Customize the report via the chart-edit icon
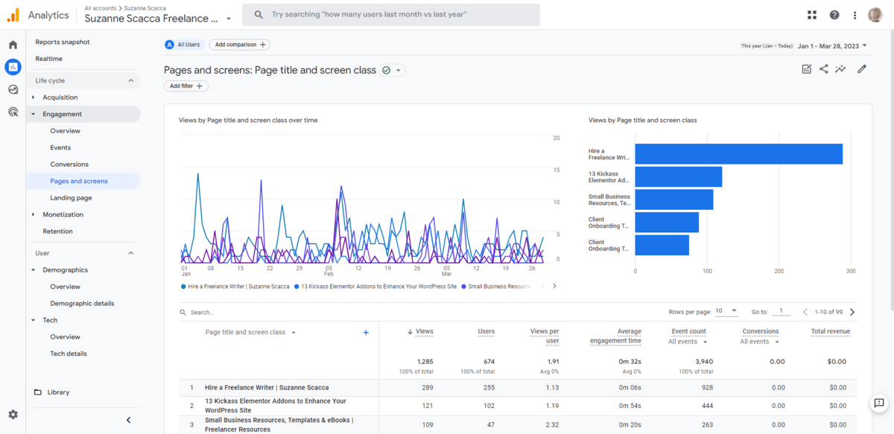 [x=806, y=68]
